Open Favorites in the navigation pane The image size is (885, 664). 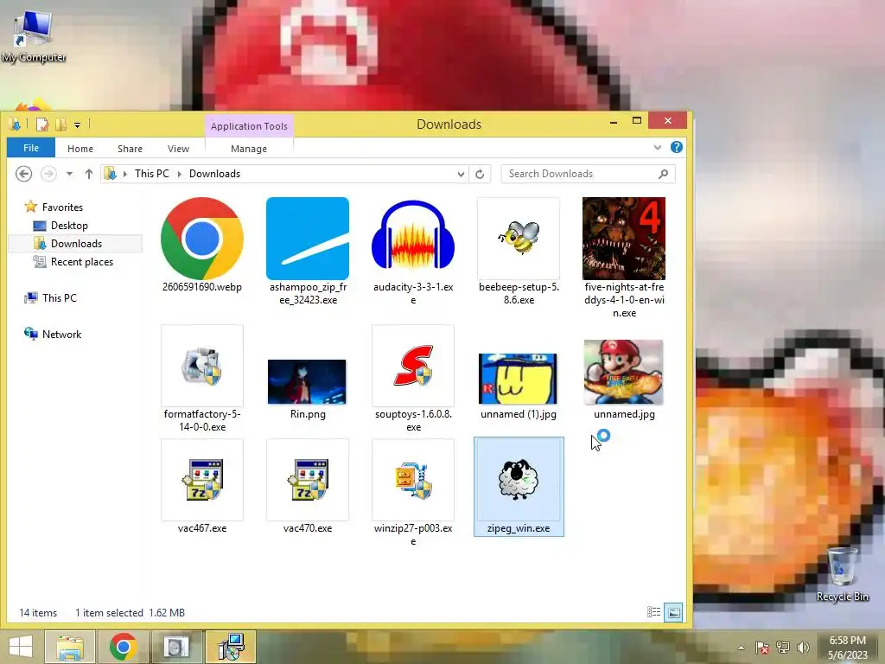click(54, 207)
